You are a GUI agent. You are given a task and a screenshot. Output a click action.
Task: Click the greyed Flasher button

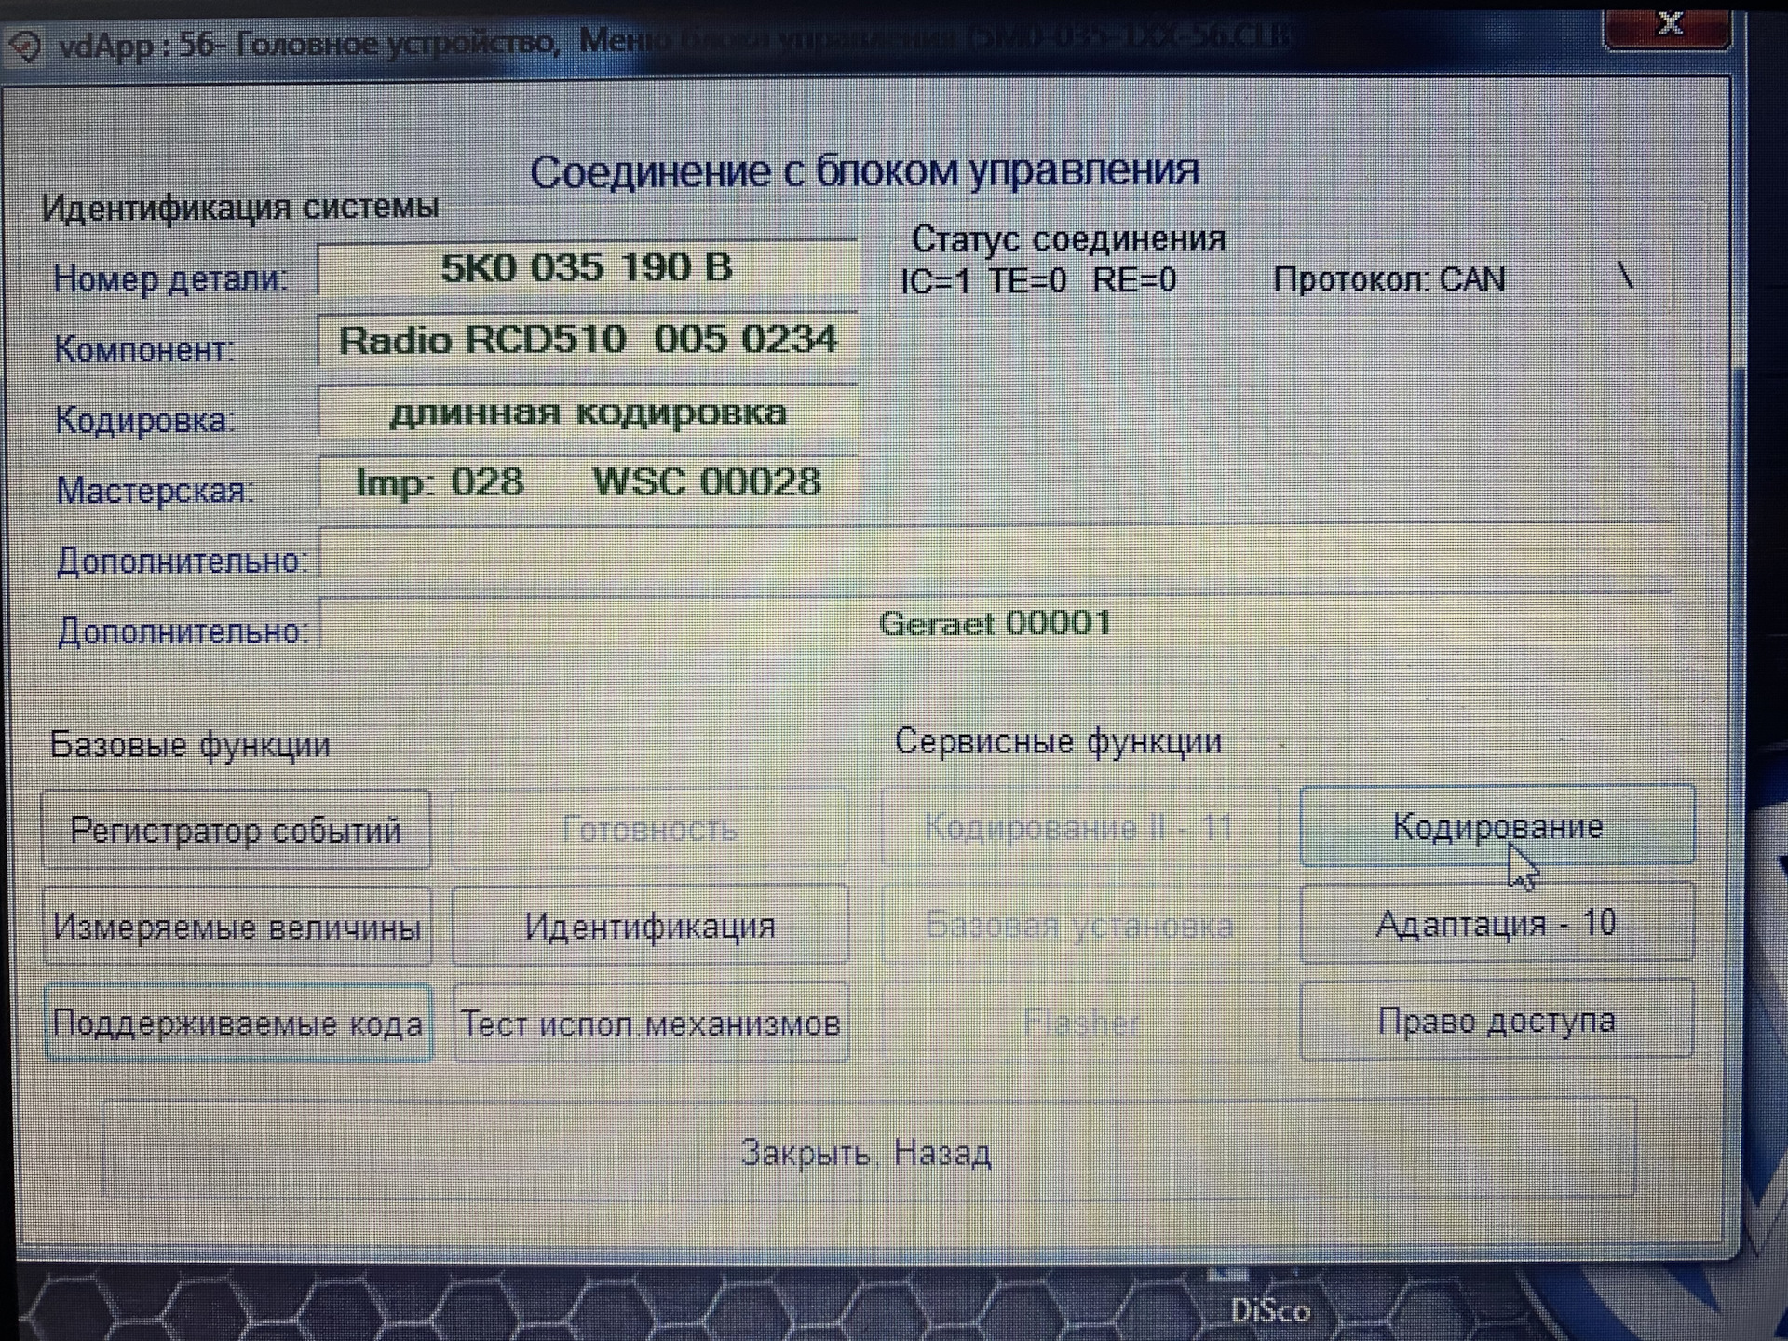[1080, 1023]
